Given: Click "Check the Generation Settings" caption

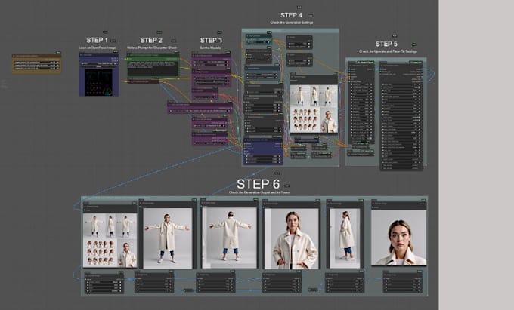Looking at the screenshot, I should (292, 23).
